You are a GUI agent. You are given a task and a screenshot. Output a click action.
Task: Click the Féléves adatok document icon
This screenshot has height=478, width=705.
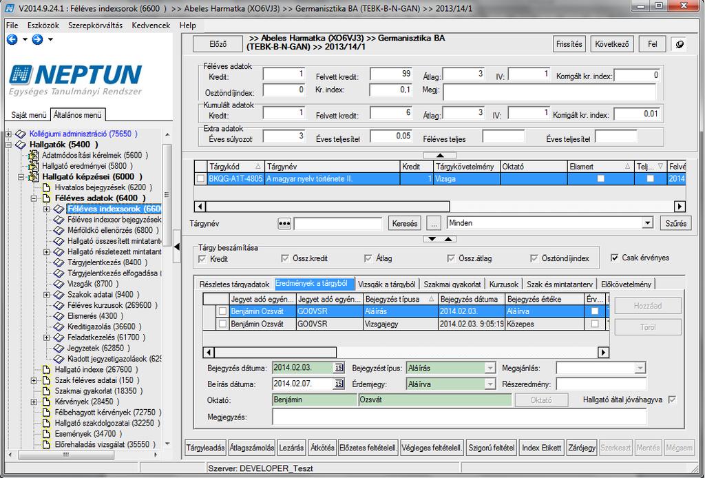[x=46, y=198]
